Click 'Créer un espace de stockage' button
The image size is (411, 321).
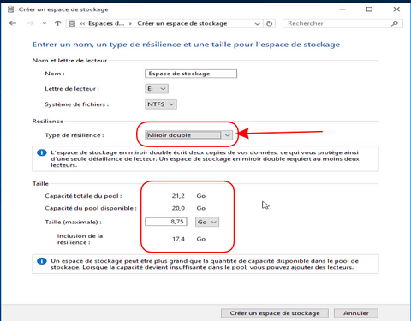pos(275,313)
